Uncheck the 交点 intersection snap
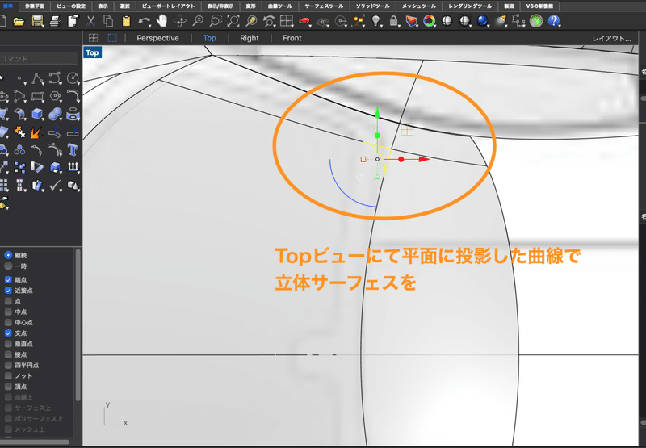646x448 pixels. tap(8, 333)
